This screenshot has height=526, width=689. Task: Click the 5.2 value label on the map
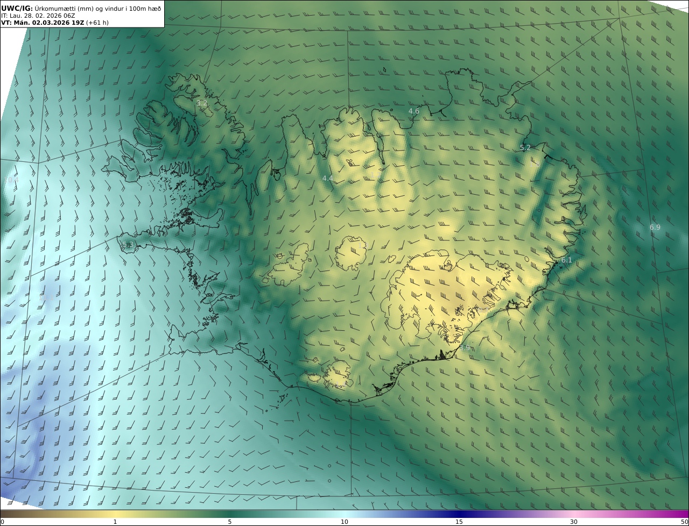(525, 147)
